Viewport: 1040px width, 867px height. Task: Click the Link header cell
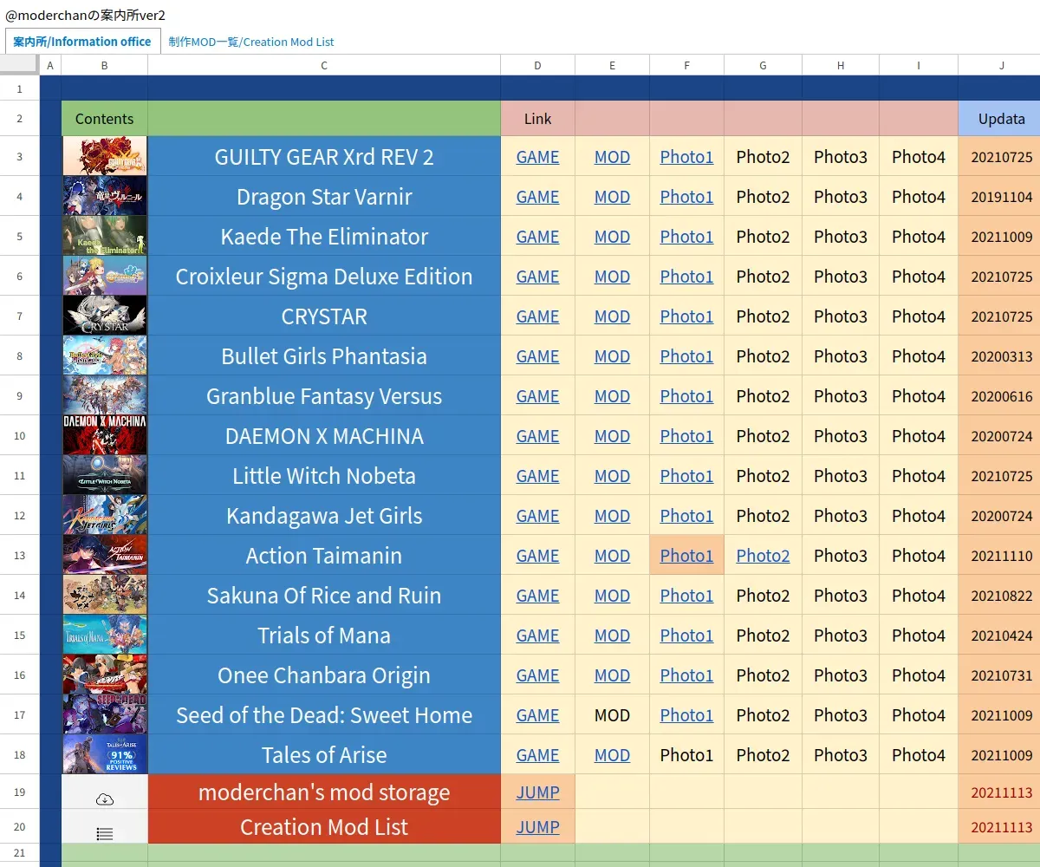click(537, 119)
